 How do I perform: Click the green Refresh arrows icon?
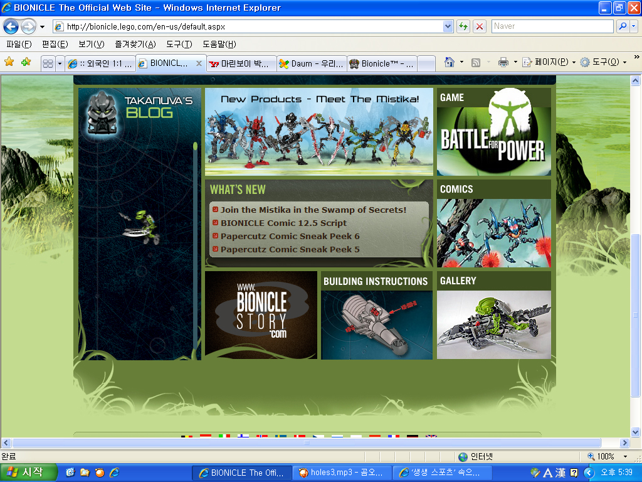coord(463,26)
